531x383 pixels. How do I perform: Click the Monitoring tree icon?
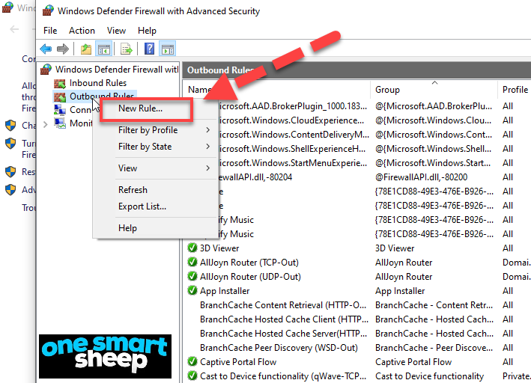click(x=60, y=123)
